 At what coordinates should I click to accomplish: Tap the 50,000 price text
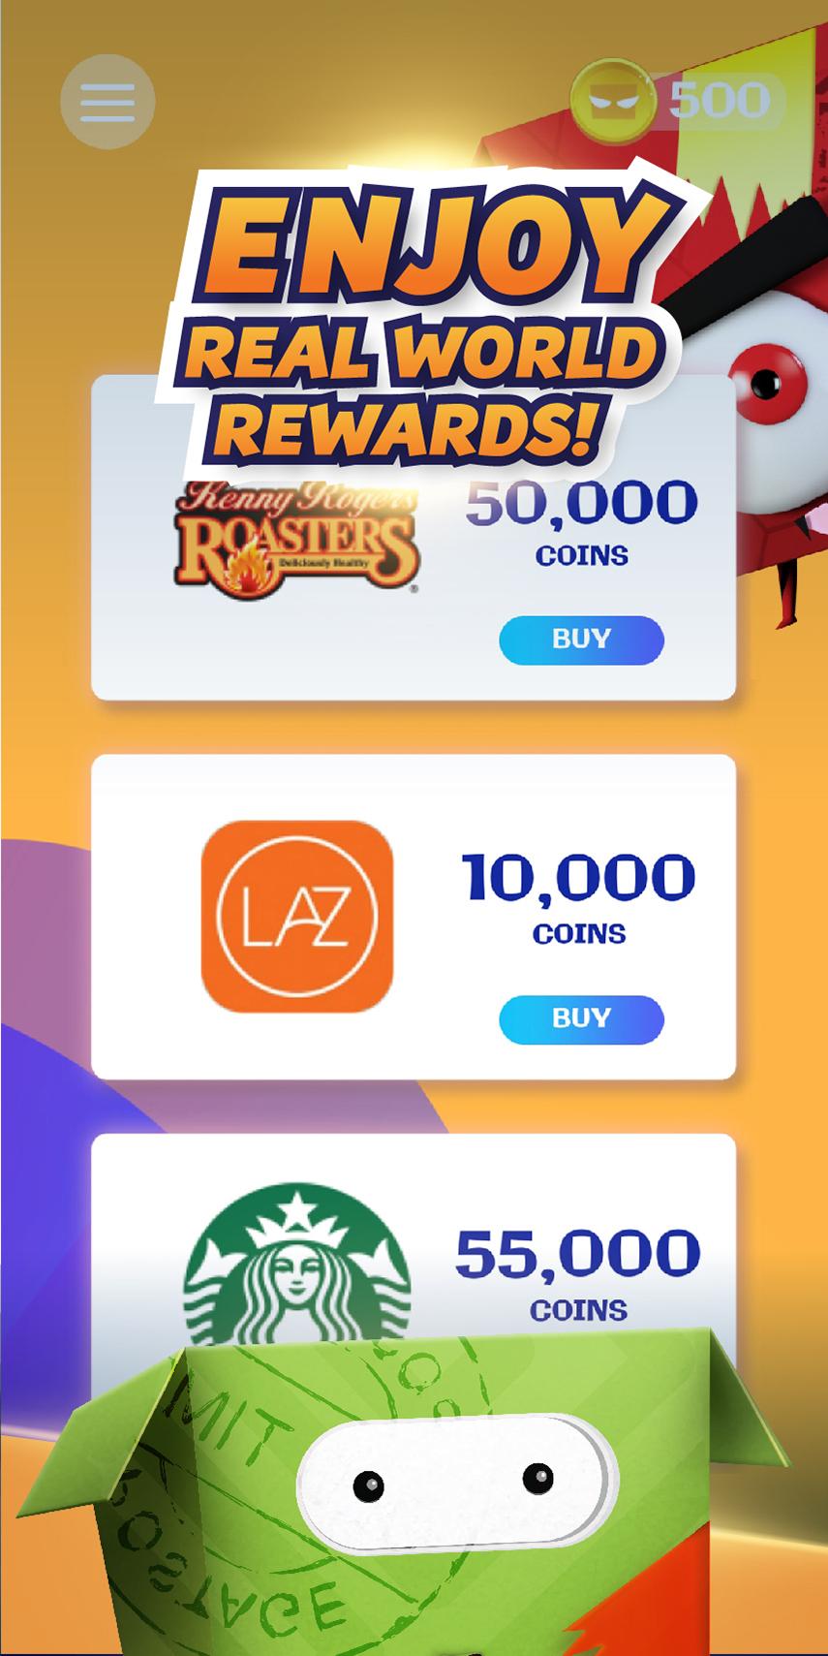pos(581,504)
